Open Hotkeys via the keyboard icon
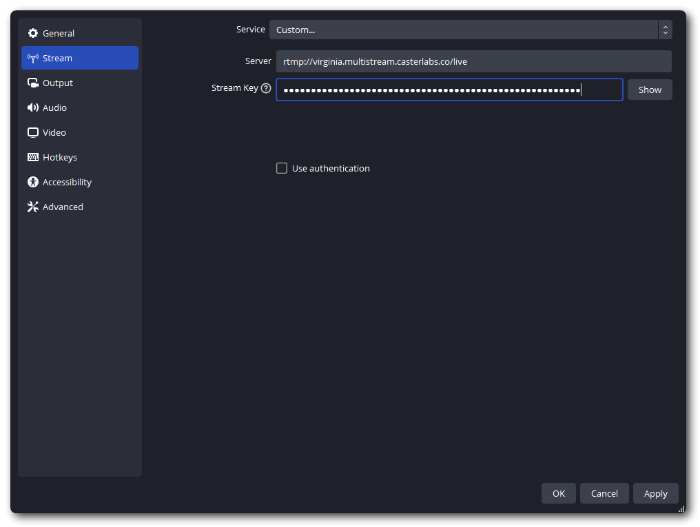700x527 pixels. (x=32, y=157)
